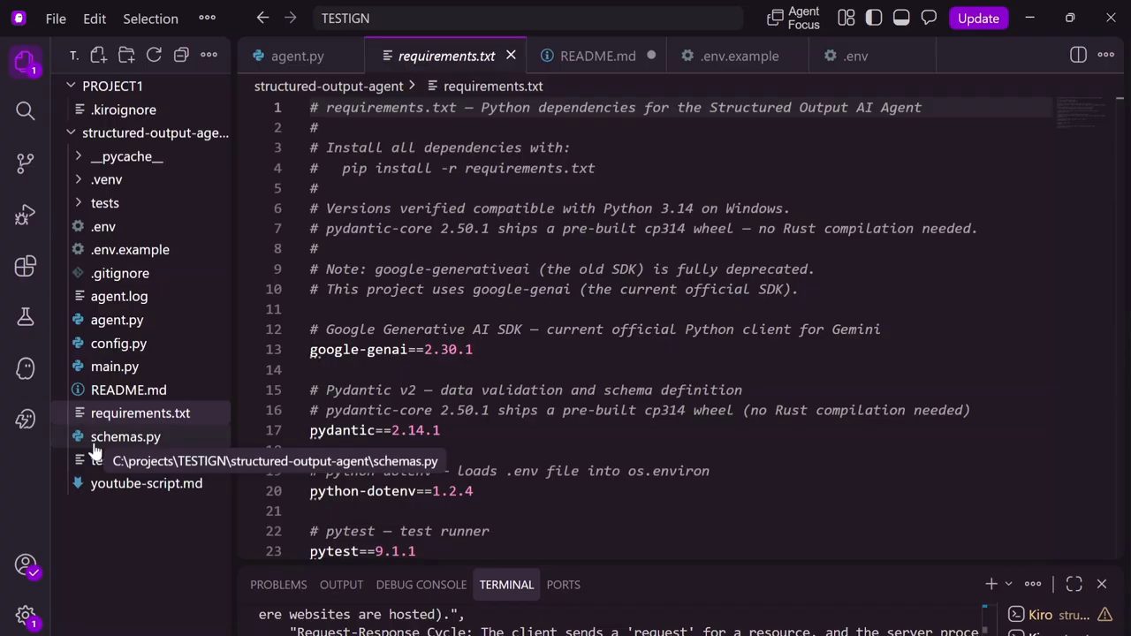Open the Selection menu
The height and width of the screenshot is (636, 1131).
(x=150, y=18)
